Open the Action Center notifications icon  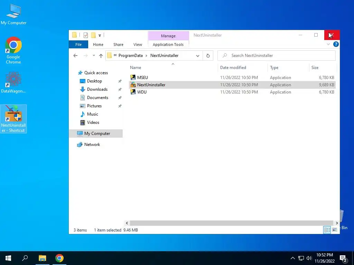[x=343, y=258]
